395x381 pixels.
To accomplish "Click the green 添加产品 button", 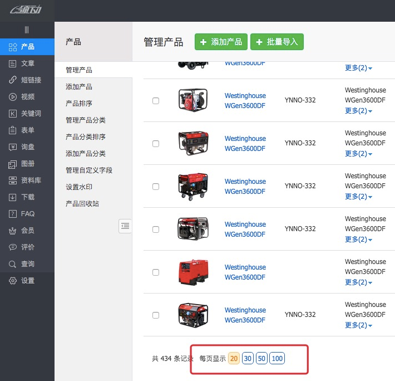I will click(221, 42).
